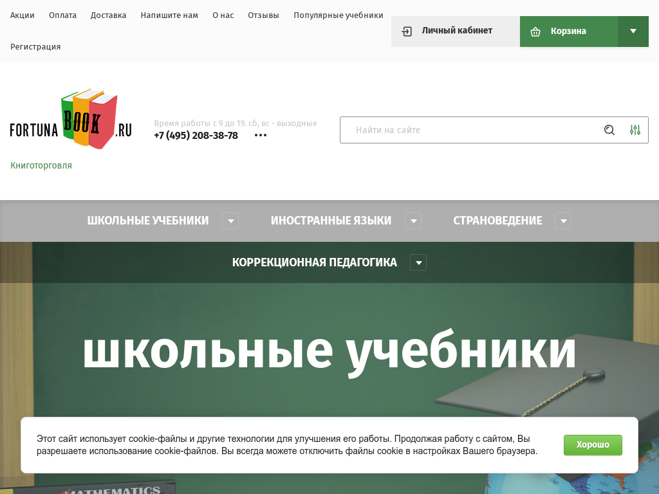Click the школьные учебники banner heading

click(329, 352)
